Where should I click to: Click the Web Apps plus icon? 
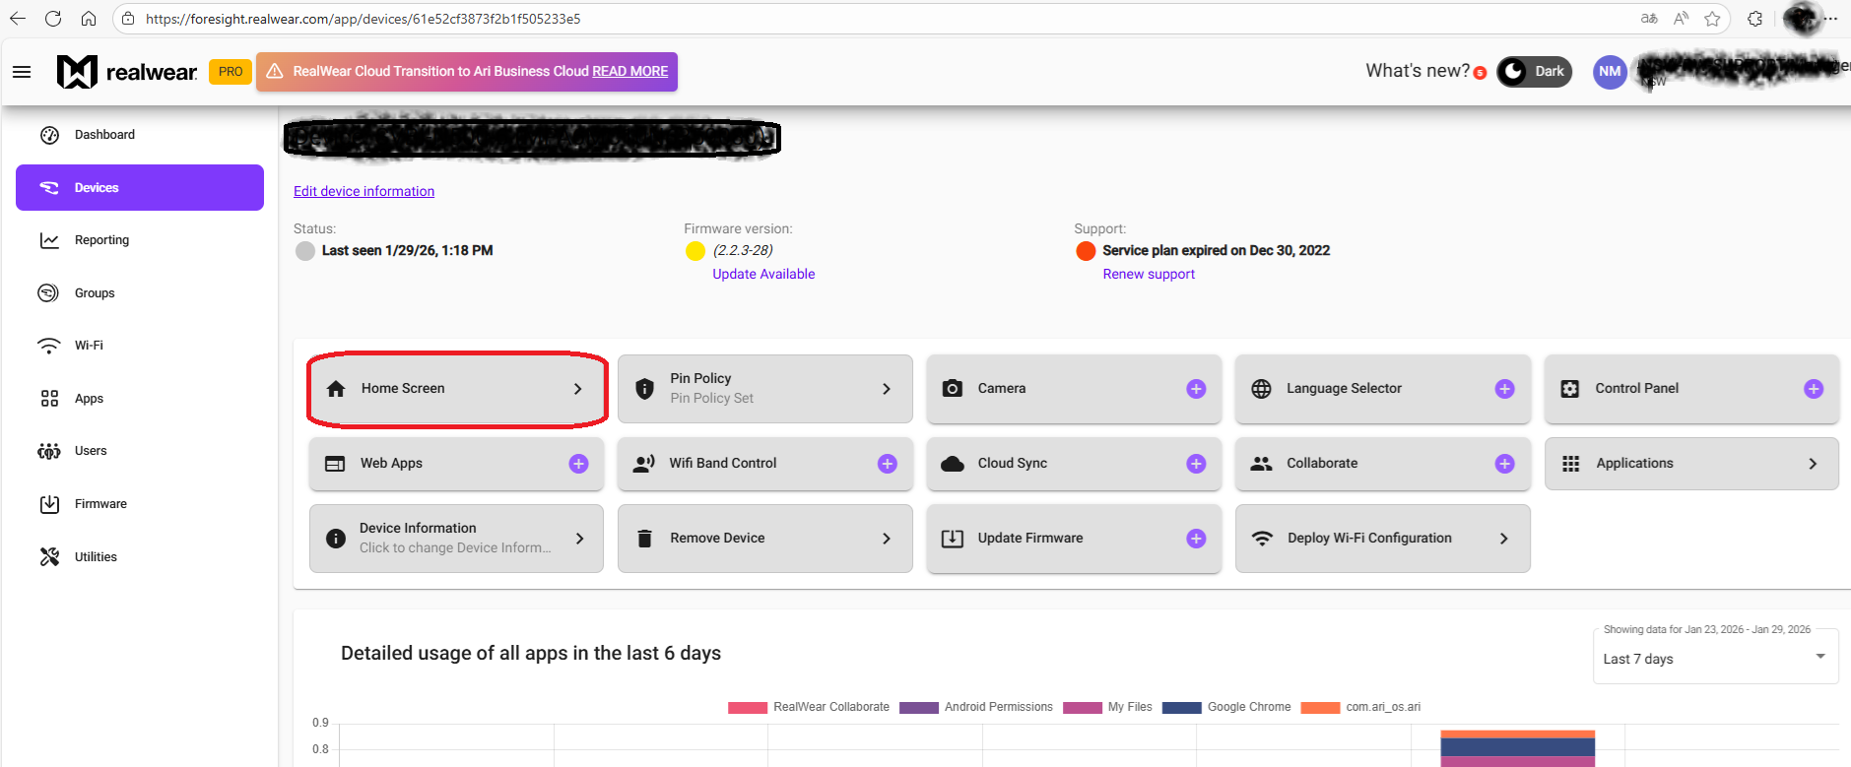click(x=578, y=464)
